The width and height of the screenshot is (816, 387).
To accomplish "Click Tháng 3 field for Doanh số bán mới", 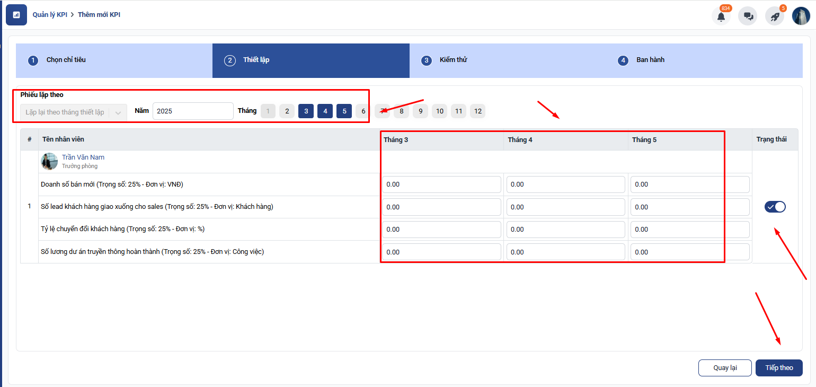I will pyautogui.click(x=441, y=184).
